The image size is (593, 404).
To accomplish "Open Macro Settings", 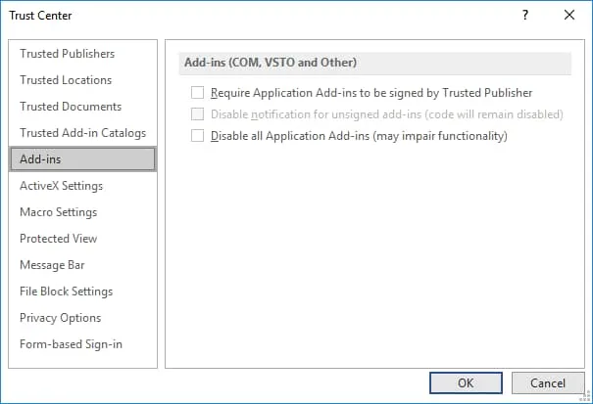I will [59, 212].
